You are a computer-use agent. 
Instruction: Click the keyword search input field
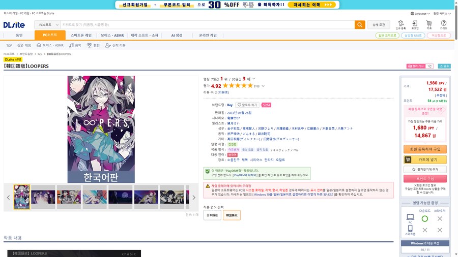208,25
